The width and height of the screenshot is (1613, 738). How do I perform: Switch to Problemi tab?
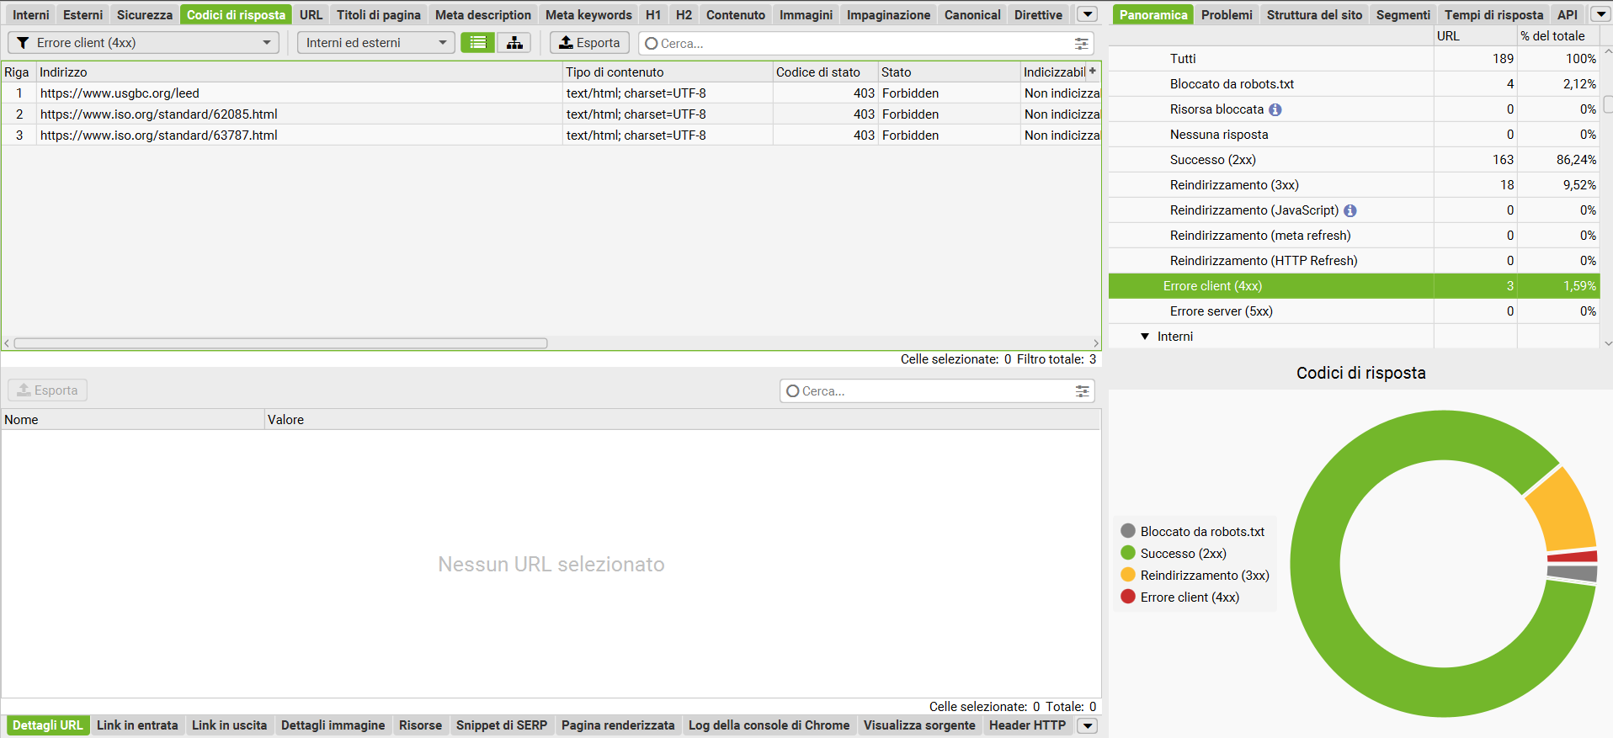[x=1227, y=14]
